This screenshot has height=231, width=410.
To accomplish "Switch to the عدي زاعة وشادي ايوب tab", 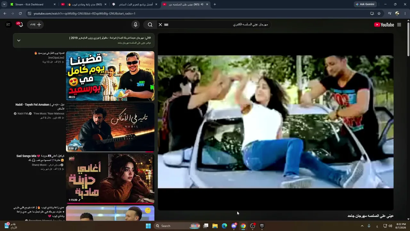I will pos(84,4).
